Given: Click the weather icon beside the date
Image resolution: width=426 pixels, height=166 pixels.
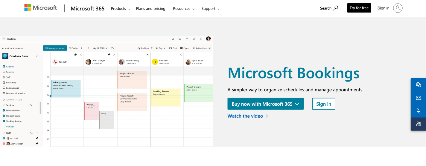Looking at the screenshot, I should 113,48.
